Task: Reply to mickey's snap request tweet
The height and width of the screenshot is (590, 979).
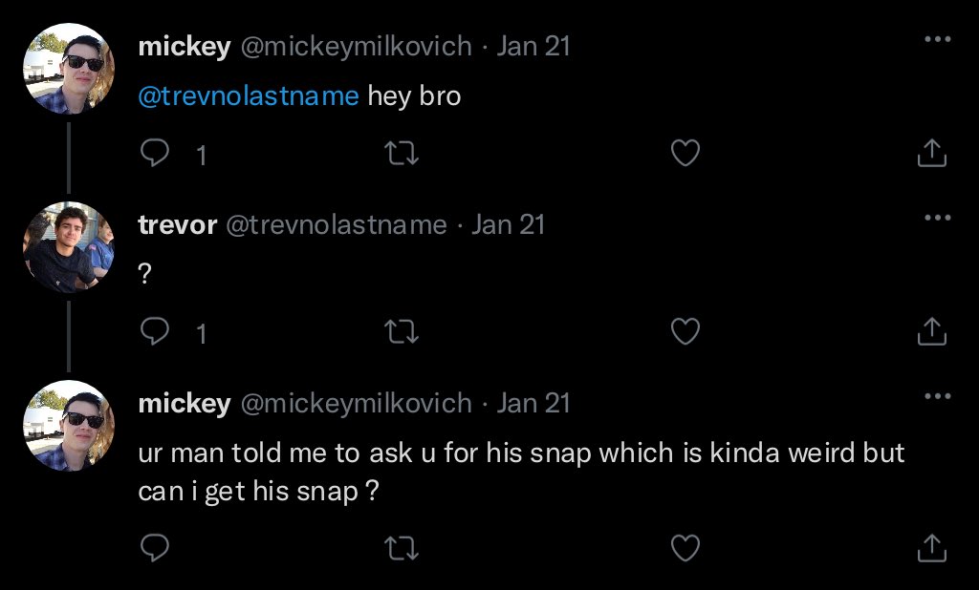Action: pos(155,548)
